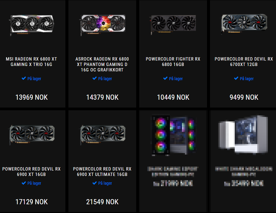Click PowerColor Red Devil RX 6700XT 12GB title
Viewport: 276px width, 213px height.
[x=244, y=62]
